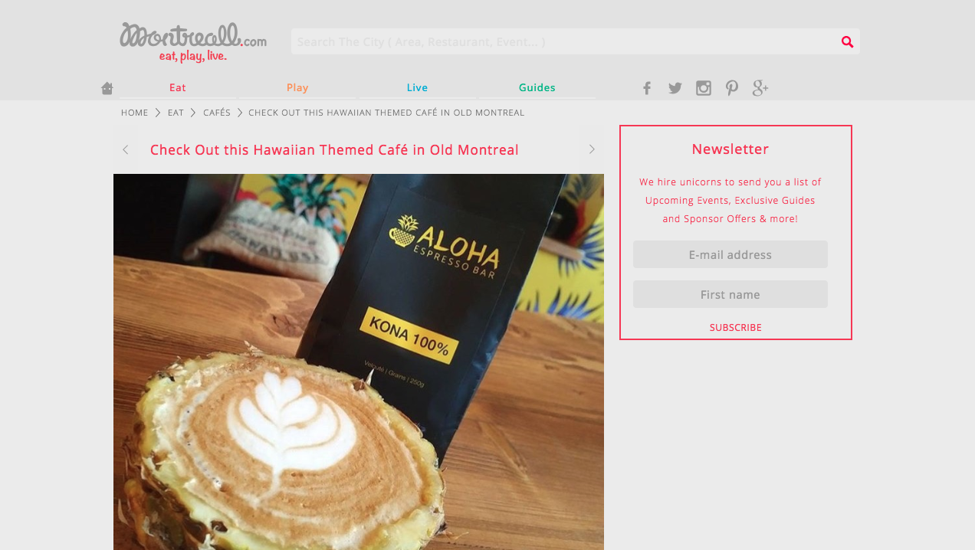Viewport: 975px width, 550px height.
Task: Click the magnifying glass search icon
Action: (x=847, y=41)
